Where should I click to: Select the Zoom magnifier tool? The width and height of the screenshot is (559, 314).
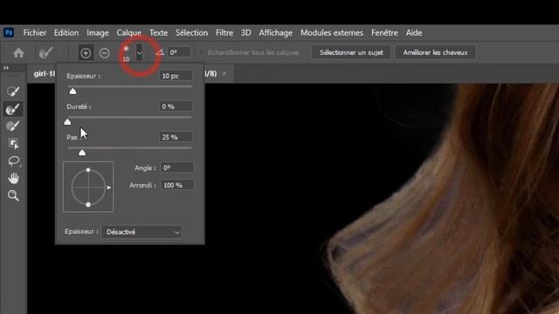13,195
